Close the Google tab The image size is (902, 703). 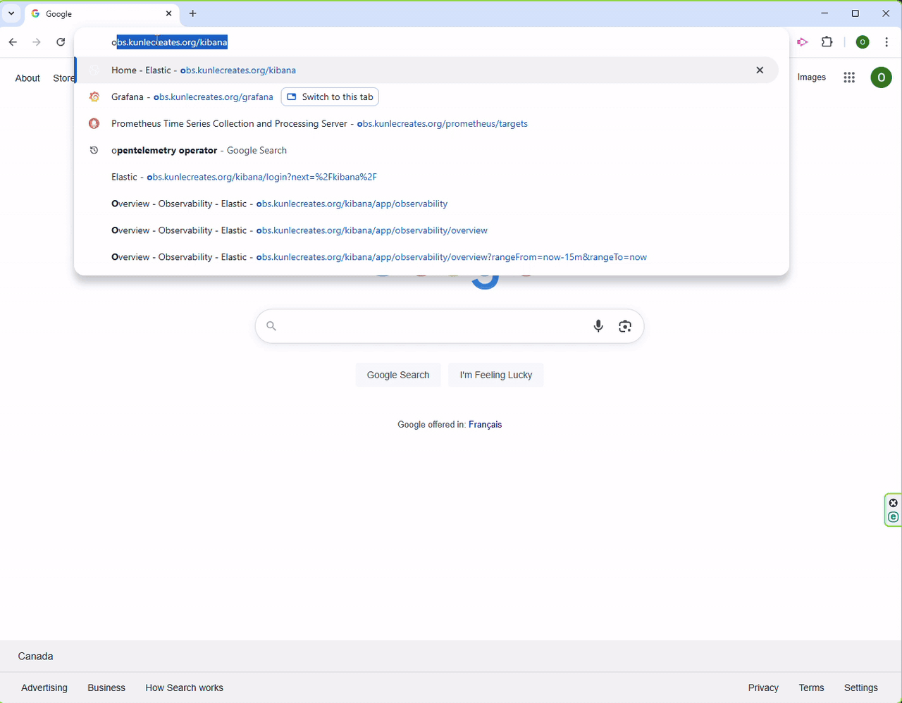(169, 13)
